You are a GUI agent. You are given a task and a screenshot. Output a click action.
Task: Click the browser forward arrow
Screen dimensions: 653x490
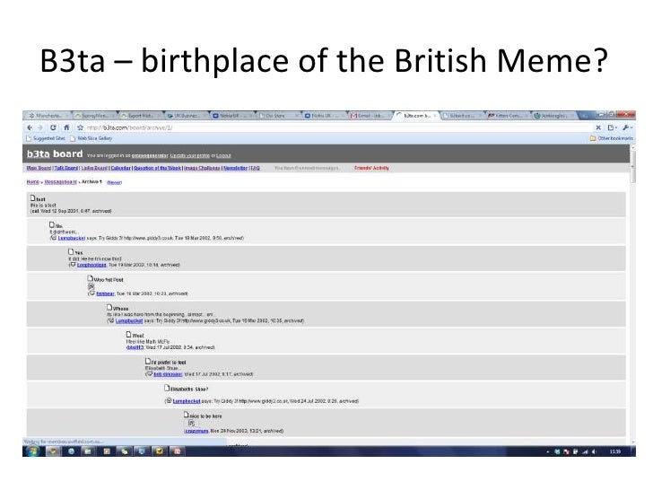[40, 127]
